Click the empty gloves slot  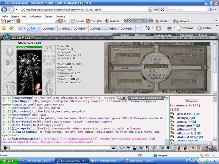coord(49,62)
